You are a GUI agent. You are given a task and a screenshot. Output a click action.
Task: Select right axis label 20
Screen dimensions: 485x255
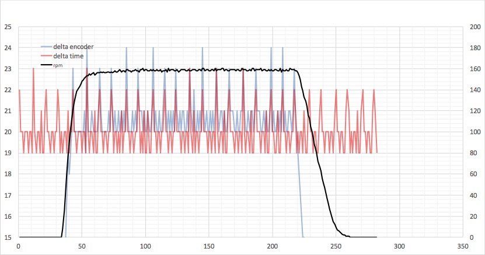click(473, 216)
